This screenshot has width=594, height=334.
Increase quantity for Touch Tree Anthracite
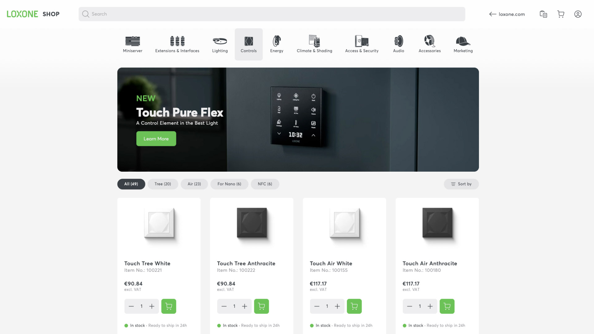244,306
